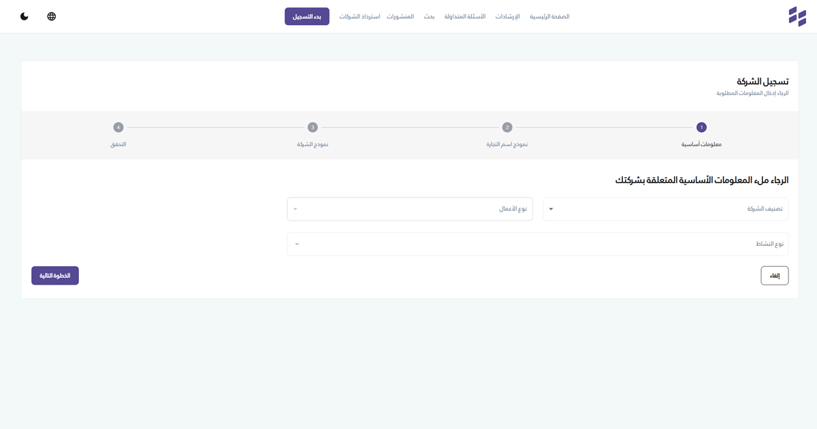Open الأسئلة المتداولة page
The width and height of the screenshot is (817, 429).
(x=465, y=16)
